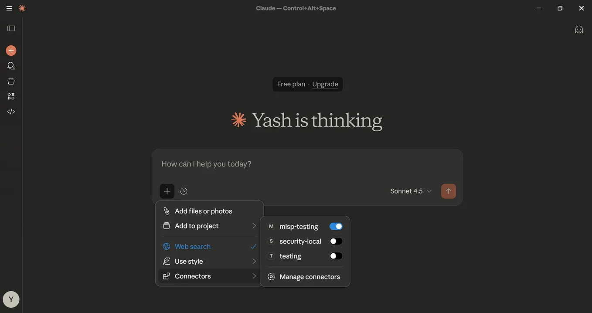Click the project box icon beside Add to project
The height and width of the screenshot is (313, 592).
(x=167, y=226)
